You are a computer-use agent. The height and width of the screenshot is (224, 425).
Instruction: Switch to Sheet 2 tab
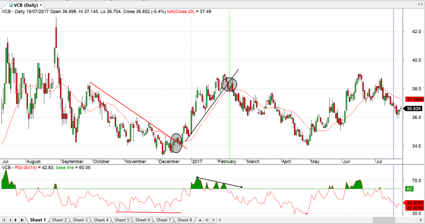click(59, 220)
